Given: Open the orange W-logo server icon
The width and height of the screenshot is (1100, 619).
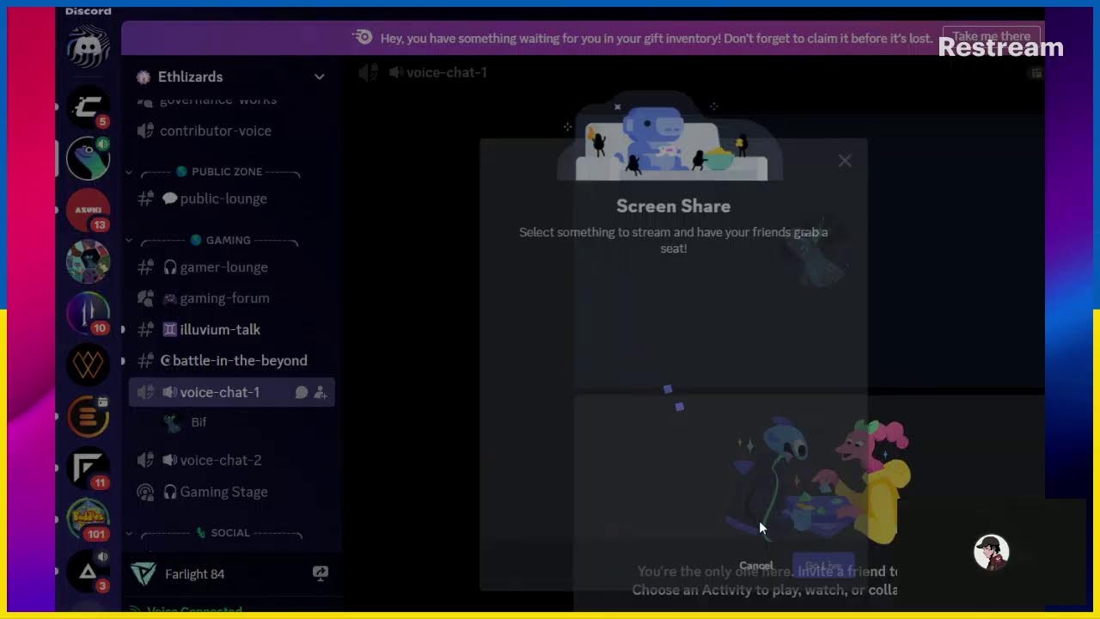Looking at the screenshot, I should (x=88, y=365).
